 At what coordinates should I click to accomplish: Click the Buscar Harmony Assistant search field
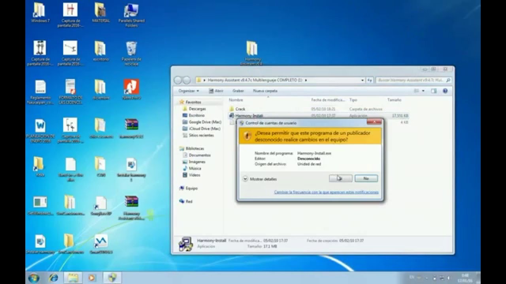pyautogui.click(x=413, y=80)
